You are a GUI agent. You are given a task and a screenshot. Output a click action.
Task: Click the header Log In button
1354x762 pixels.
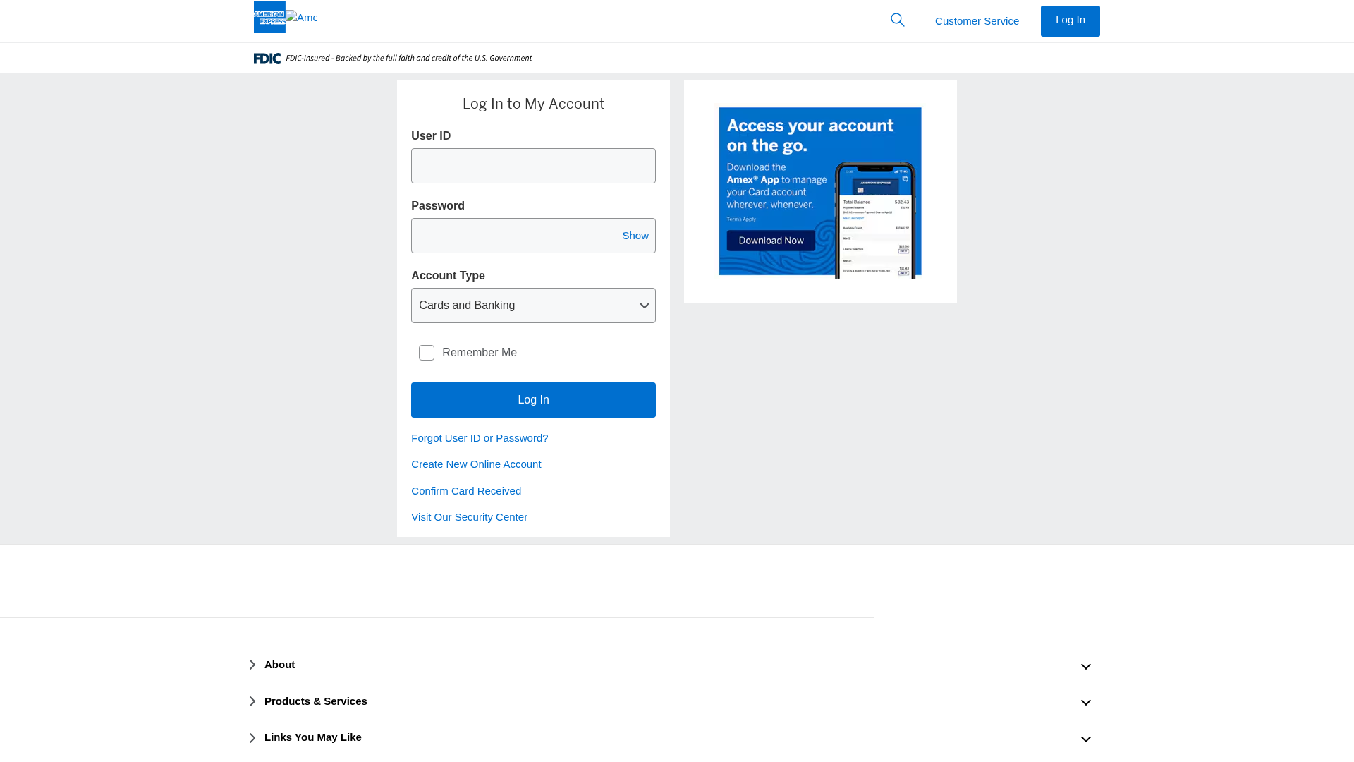click(x=1070, y=21)
